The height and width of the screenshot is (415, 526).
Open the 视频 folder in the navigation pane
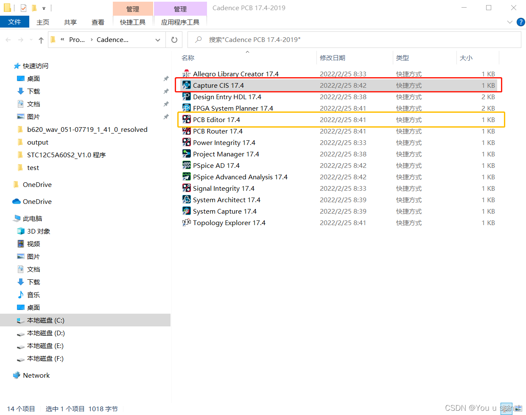[34, 244]
